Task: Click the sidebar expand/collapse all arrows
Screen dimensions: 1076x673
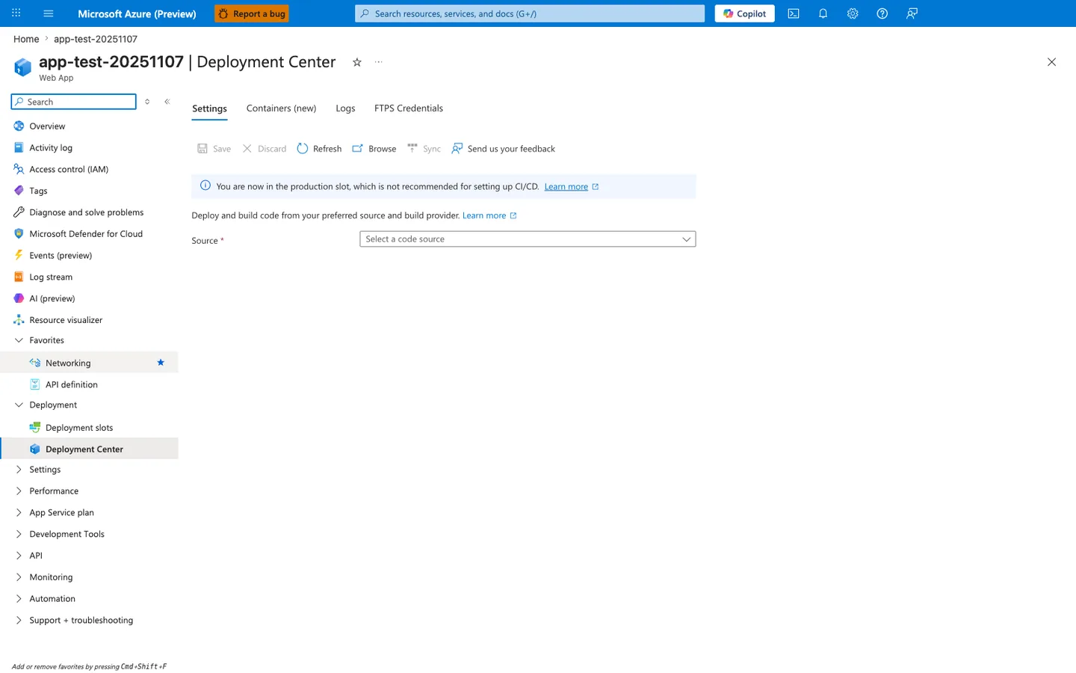Action: click(x=147, y=102)
